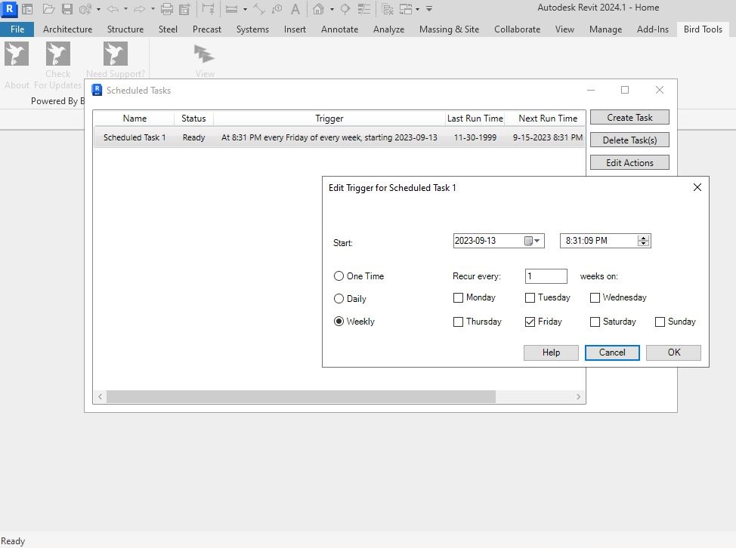Click the Recur every weeks input field
The width and height of the screenshot is (736, 548).
point(546,276)
